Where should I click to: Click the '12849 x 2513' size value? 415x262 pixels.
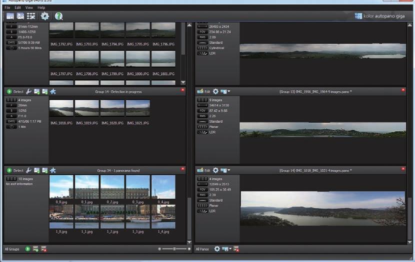(x=219, y=184)
